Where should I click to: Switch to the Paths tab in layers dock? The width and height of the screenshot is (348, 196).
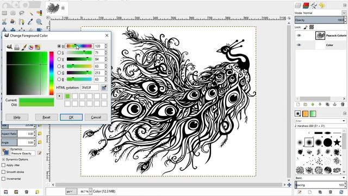coord(314,5)
